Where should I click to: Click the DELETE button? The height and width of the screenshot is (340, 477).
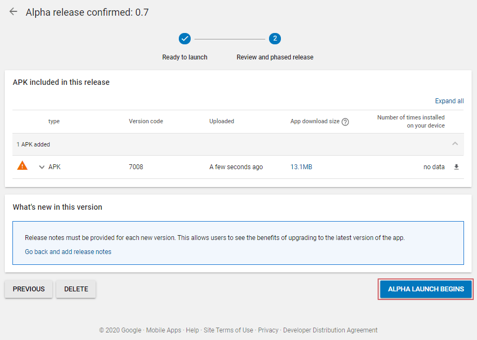click(76, 289)
